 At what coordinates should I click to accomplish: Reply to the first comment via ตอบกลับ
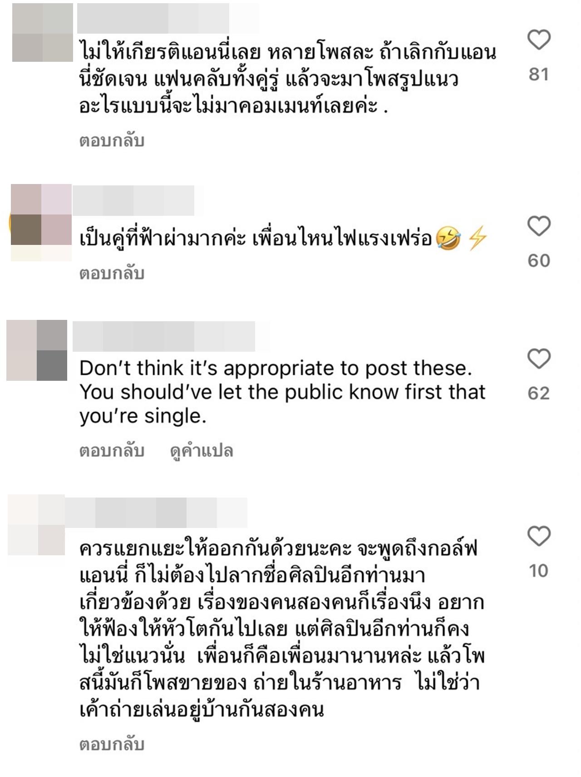click(112, 141)
